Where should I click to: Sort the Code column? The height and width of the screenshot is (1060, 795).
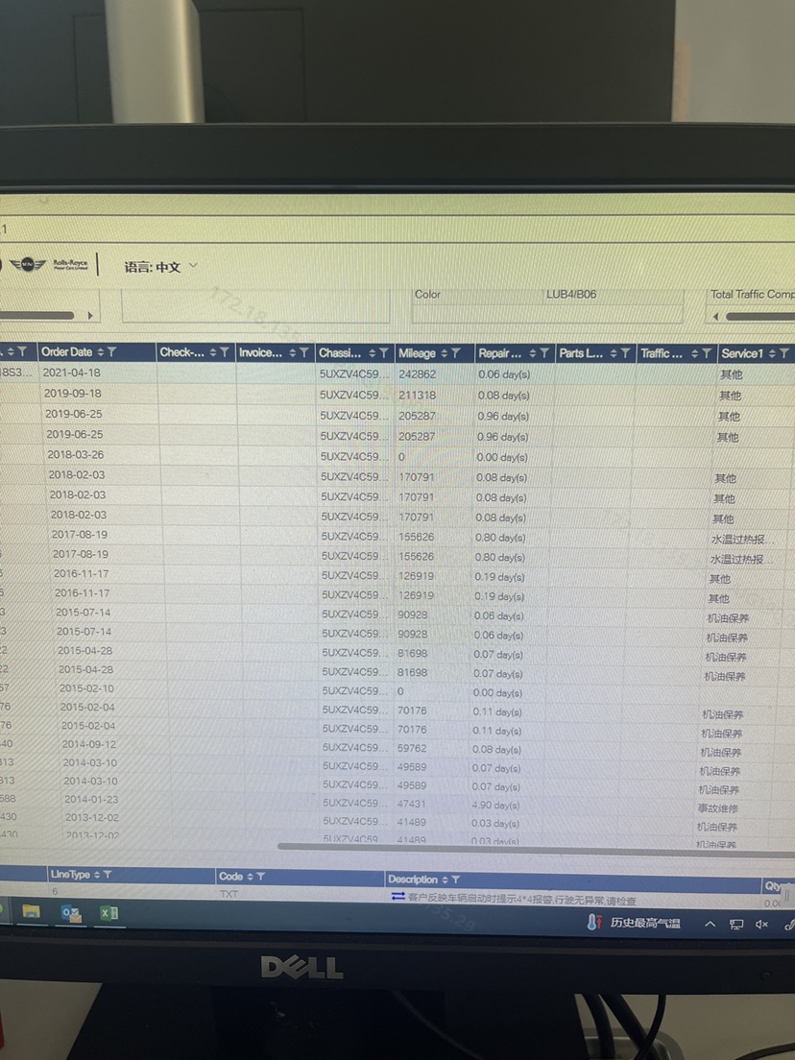coord(251,877)
